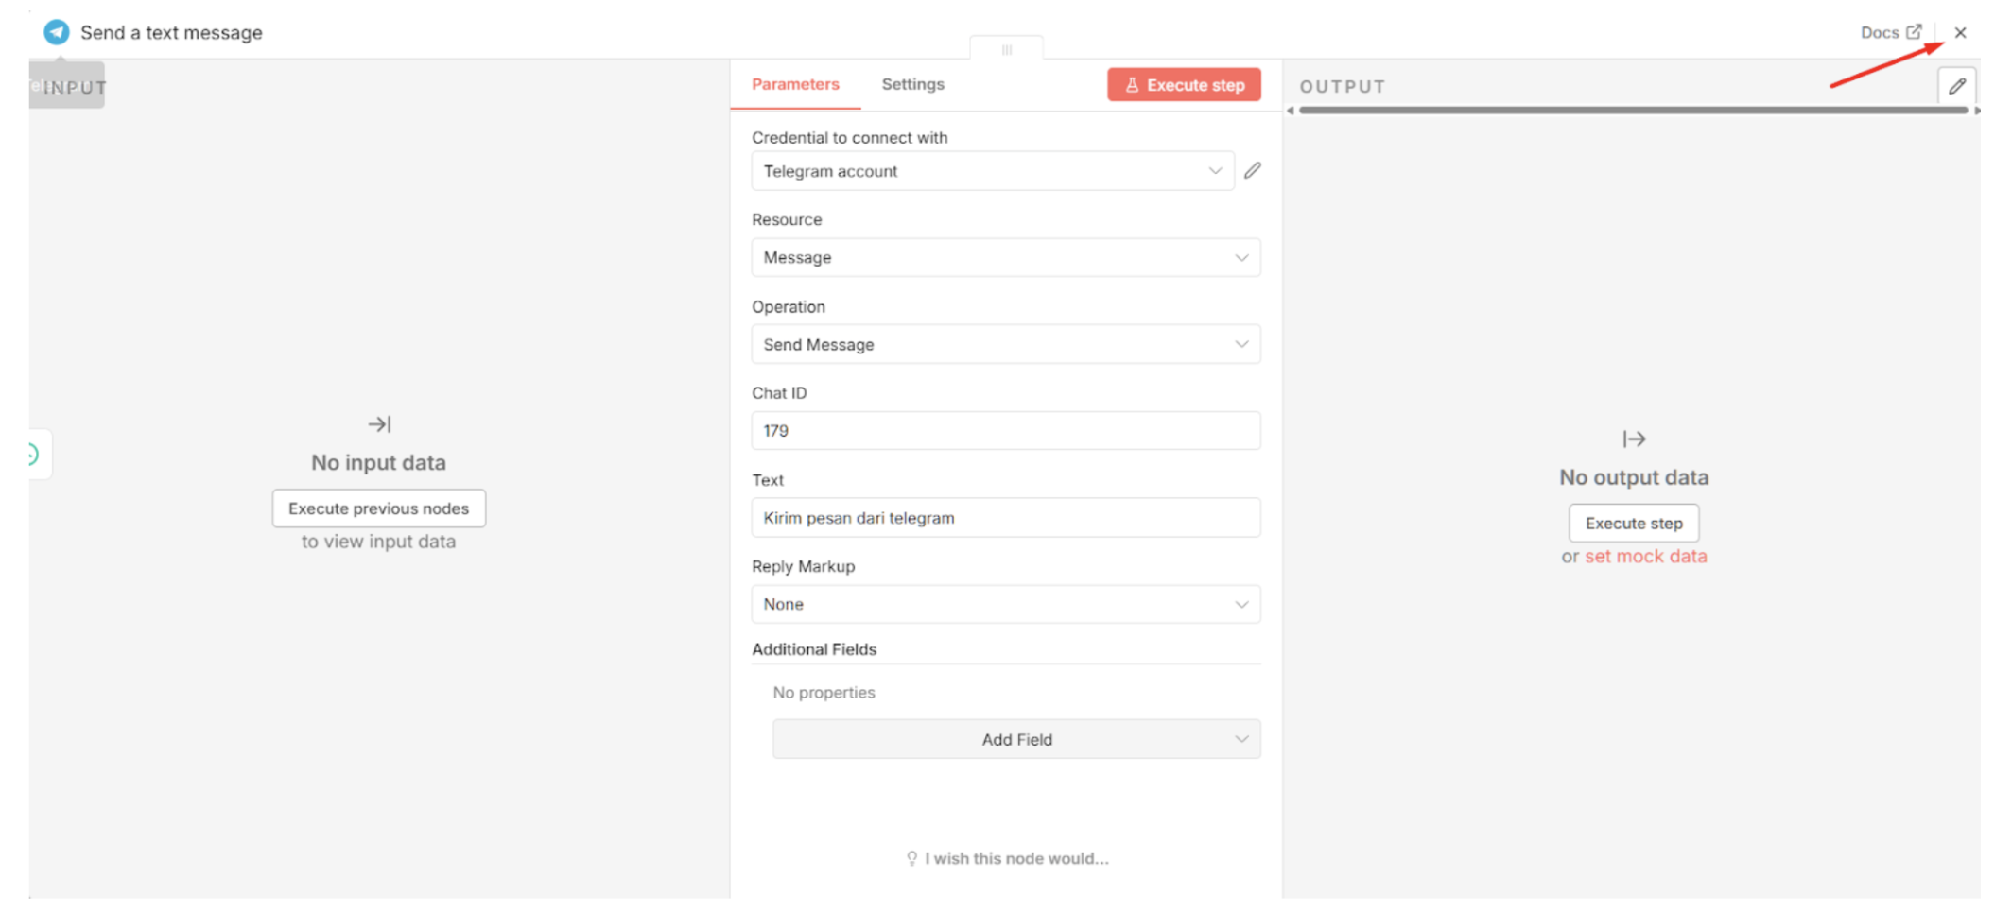Viewport: 2012px width, 913px height.
Task: Switch to the Settings tab
Action: coord(912,84)
